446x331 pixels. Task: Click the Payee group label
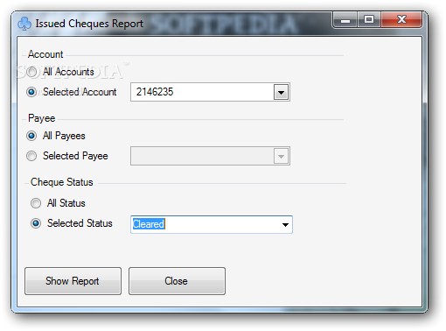pyautogui.click(x=42, y=118)
